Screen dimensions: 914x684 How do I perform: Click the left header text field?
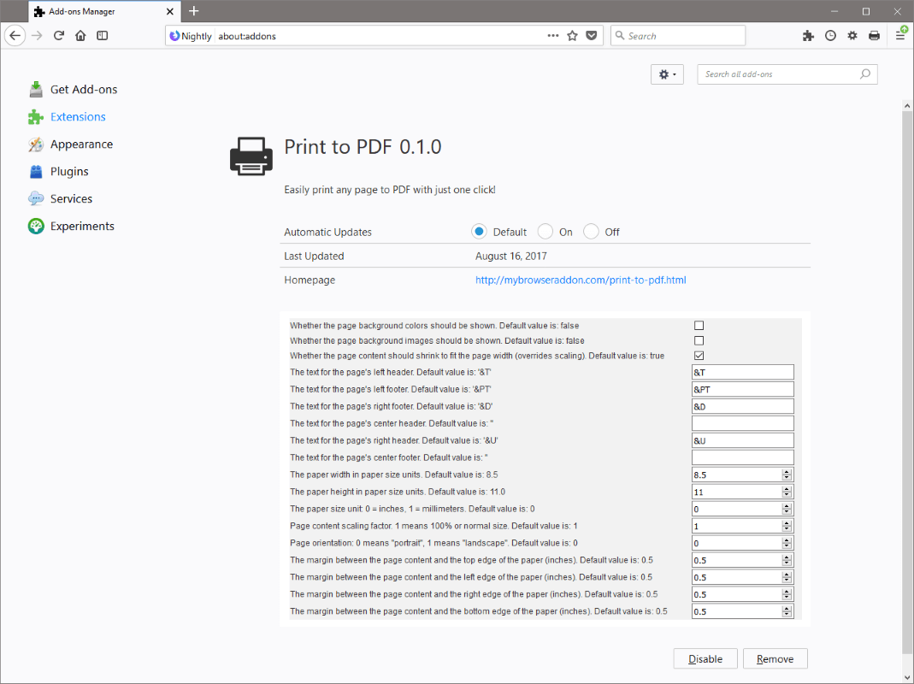pyautogui.click(x=743, y=372)
